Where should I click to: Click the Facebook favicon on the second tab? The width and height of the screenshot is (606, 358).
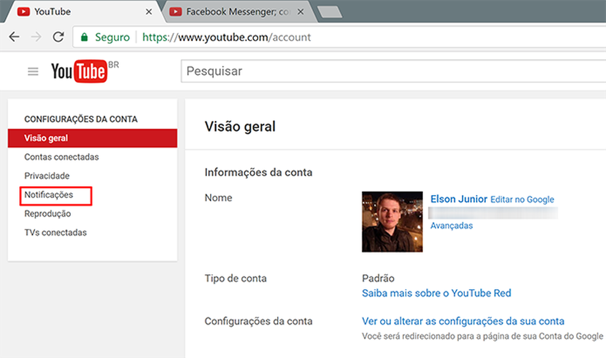click(177, 11)
